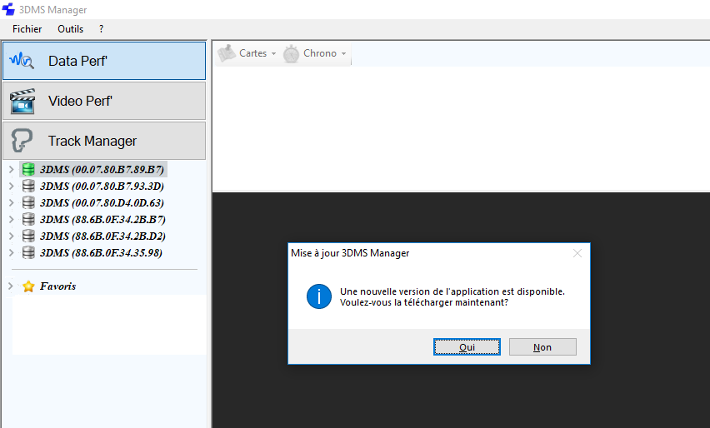Click the Cartes toolbar label
This screenshot has height=428, width=710.
click(252, 53)
